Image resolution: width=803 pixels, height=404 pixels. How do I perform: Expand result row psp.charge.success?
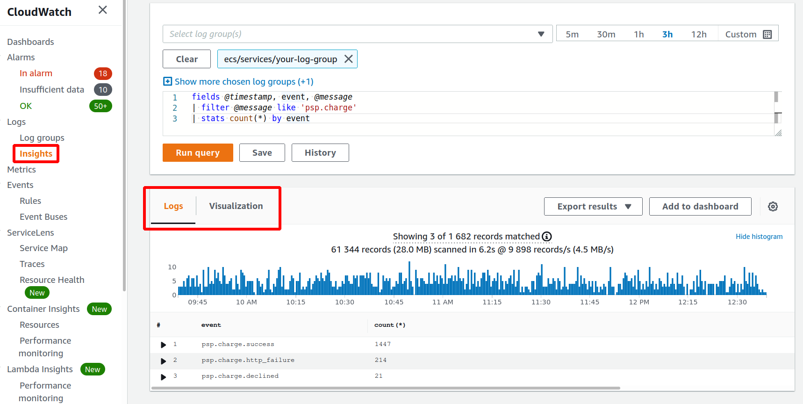pos(163,345)
